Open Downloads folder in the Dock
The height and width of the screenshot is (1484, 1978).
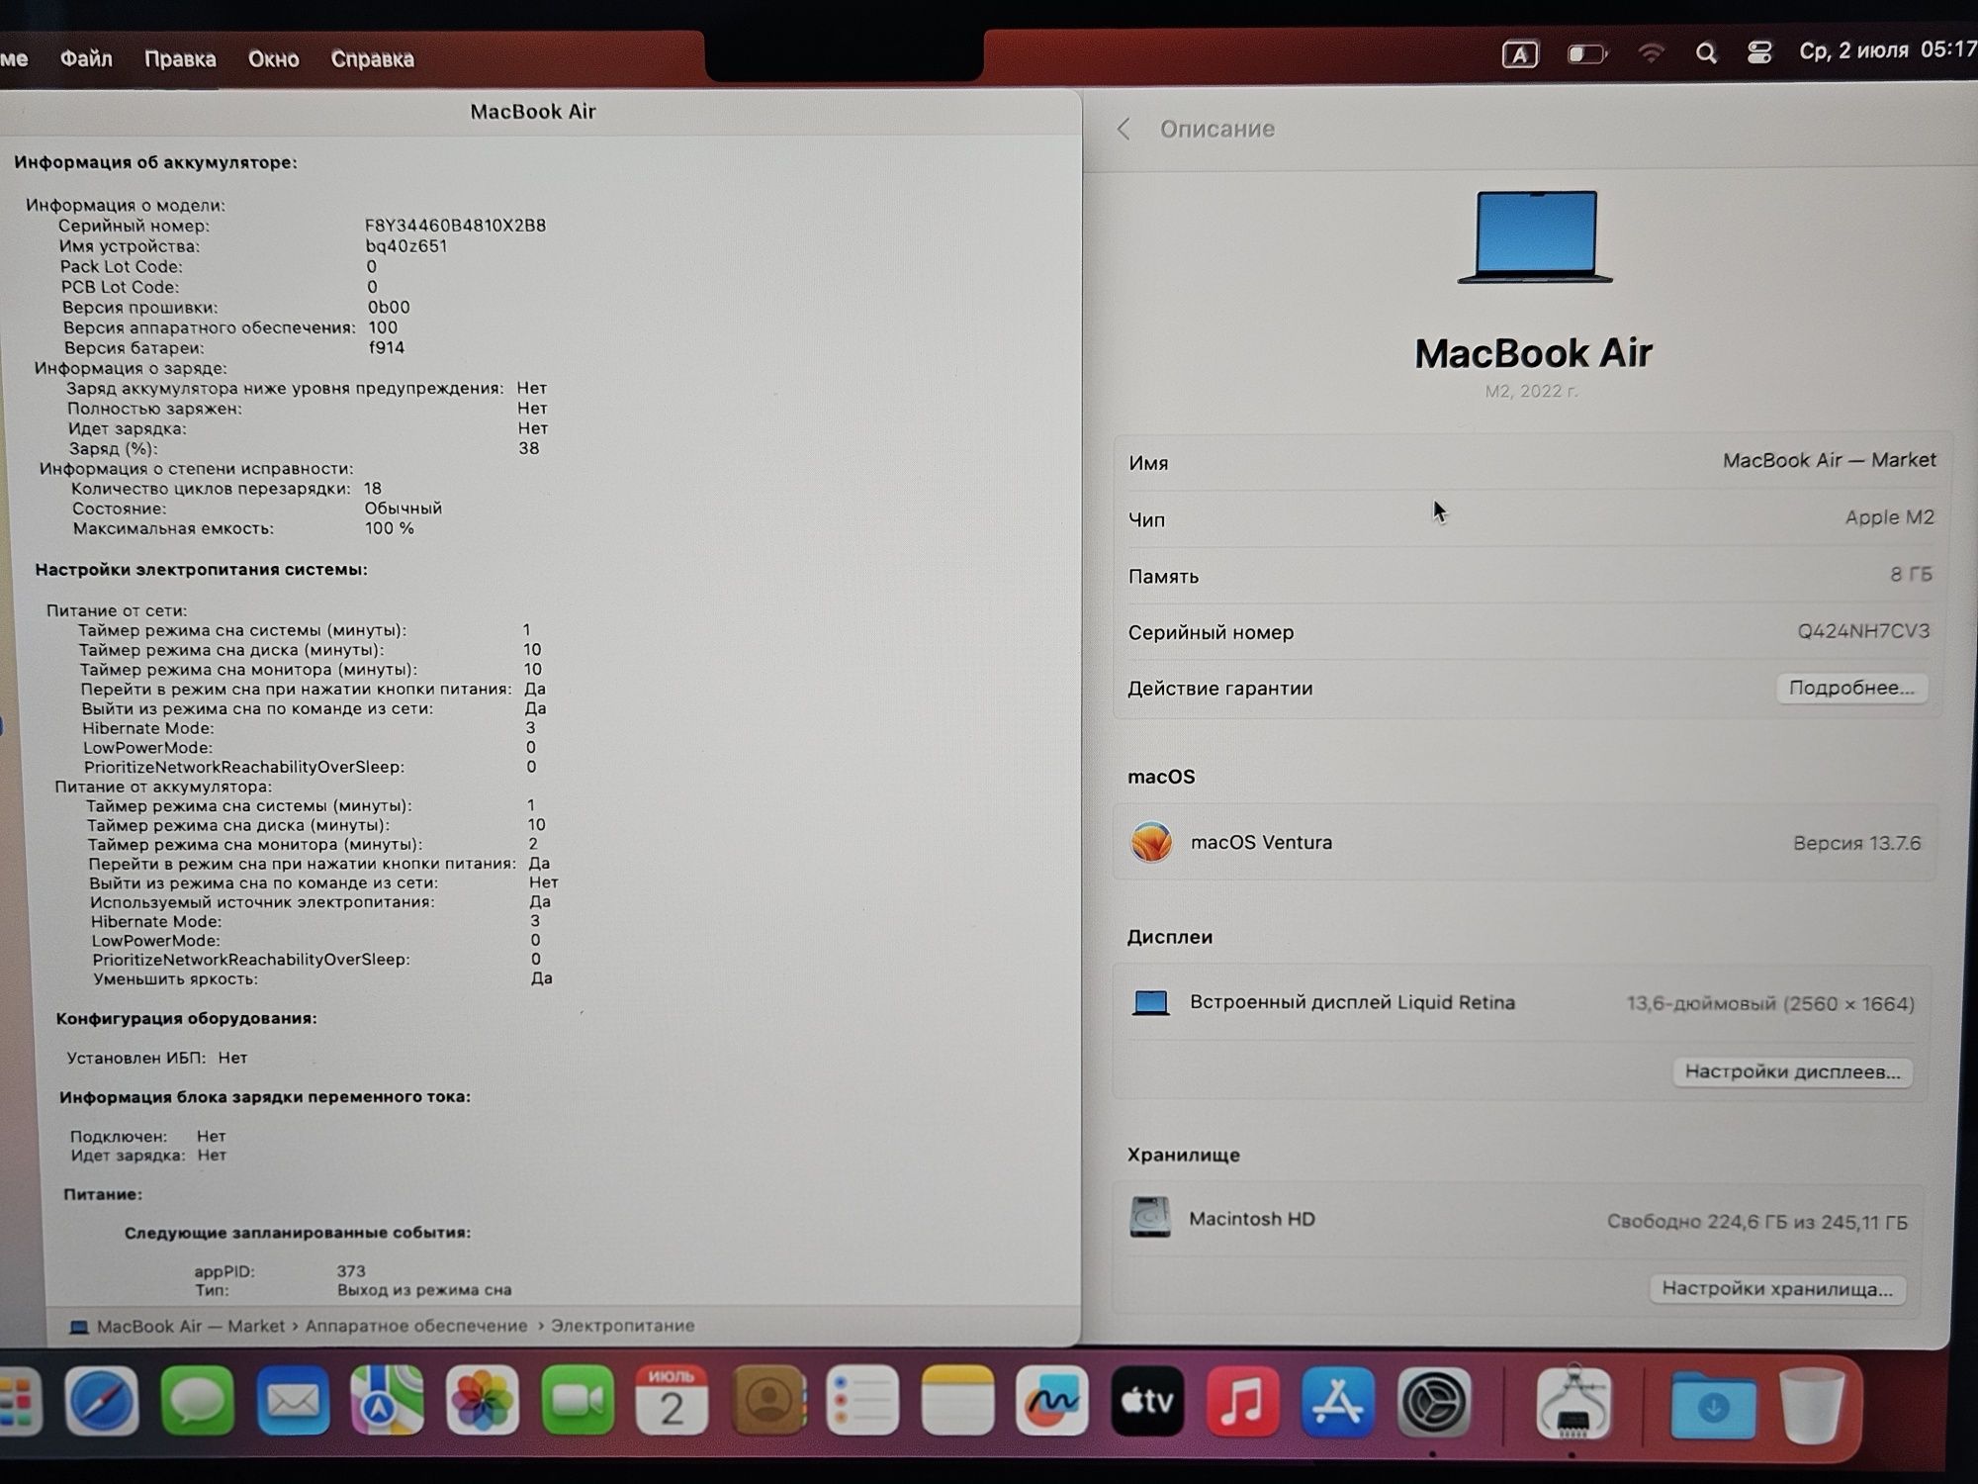point(1713,1405)
